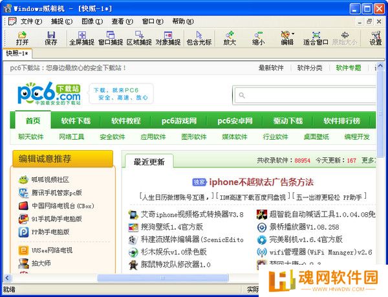This screenshot has height=297, width=388.
Task: Click the 适合窗口 fit-to-window icon
Action: [x=315, y=38]
